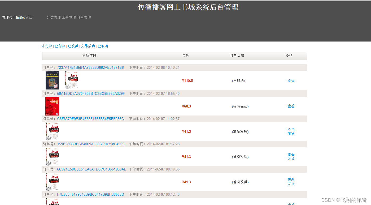Click the order time 2014-02-07 00:40:36
This screenshot has height=205, width=371.
[163, 169]
